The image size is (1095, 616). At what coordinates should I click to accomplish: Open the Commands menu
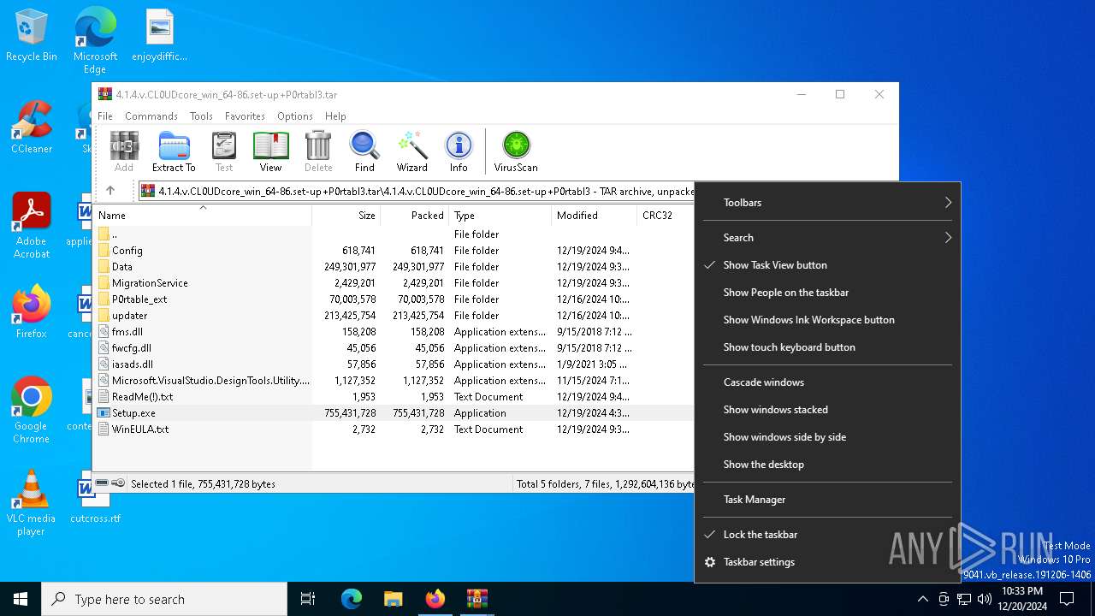tap(151, 116)
